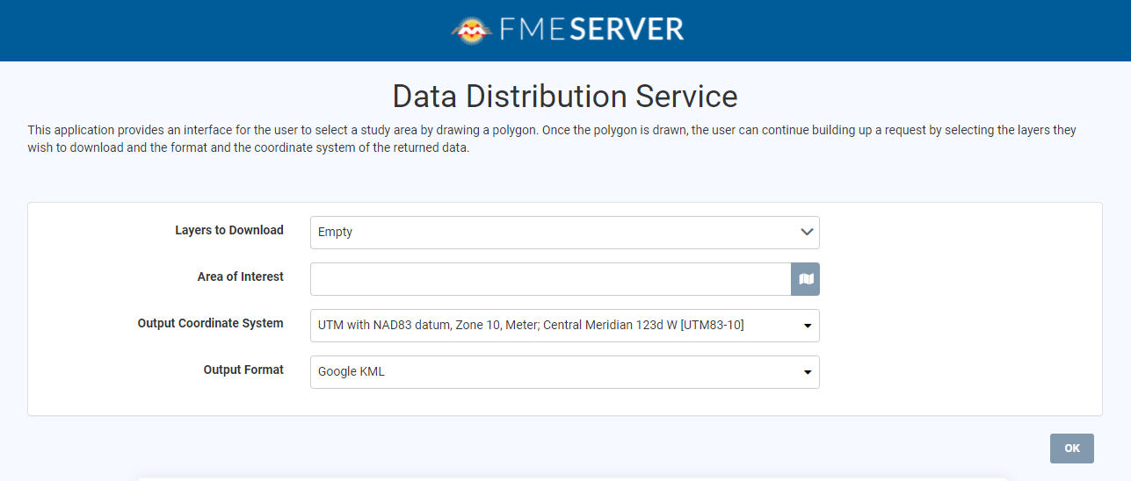Screen dimensions: 1131x481
Task: Open the Output Format dropdown arrow
Action: [807, 372]
